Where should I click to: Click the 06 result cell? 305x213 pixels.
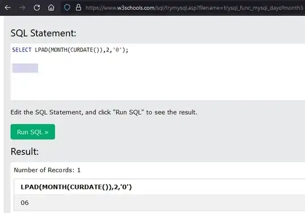pos(25,203)
